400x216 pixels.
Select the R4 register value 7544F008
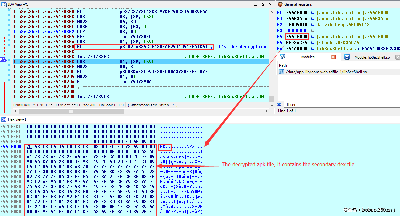pyautogui.click(x=297, y=37)
